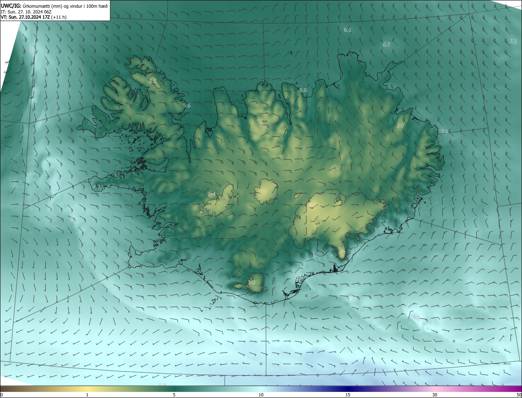This screenshot has height=398, width=522.
Task: Click the 15 tick on colour scale
Action: click(x=348, y=395)
